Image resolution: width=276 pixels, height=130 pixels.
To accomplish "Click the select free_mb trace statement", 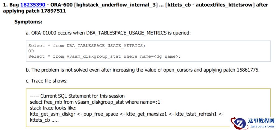I will click(x=95, y=102).
